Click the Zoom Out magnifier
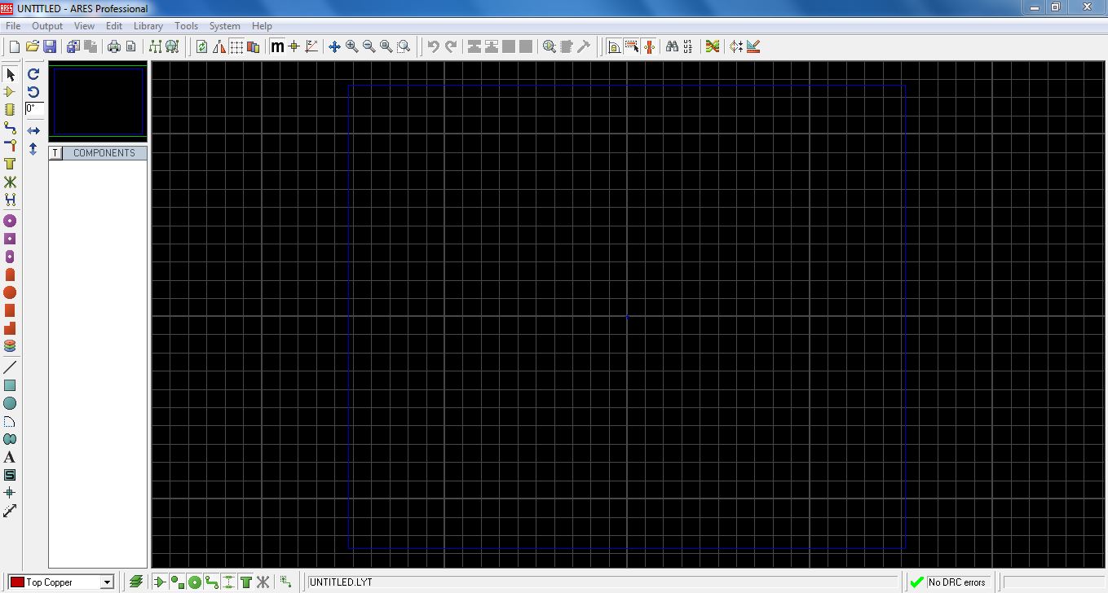The width and height of the screenshot is (1108, 593). pos(369,47)
